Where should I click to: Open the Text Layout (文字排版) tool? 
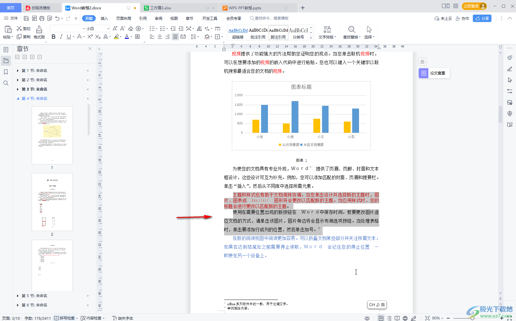click(x=327, y=32)
